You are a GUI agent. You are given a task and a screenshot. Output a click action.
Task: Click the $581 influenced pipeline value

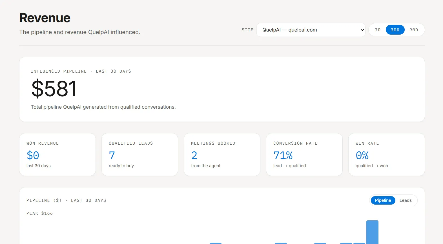[54, 89]
